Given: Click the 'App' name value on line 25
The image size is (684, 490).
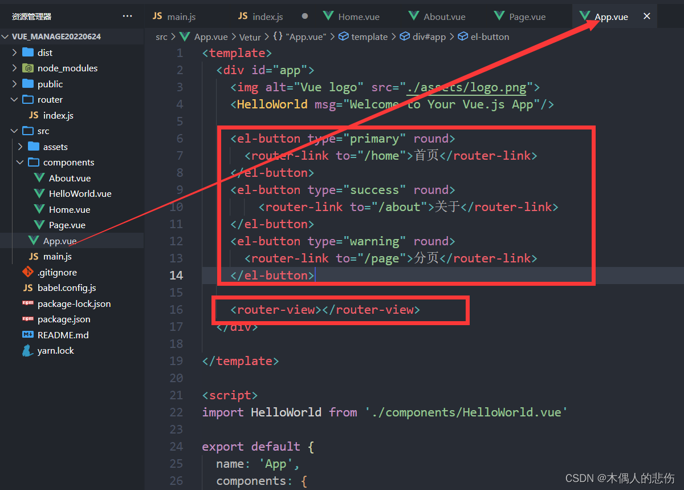Looking at the screenshot, I should [276, 463].
